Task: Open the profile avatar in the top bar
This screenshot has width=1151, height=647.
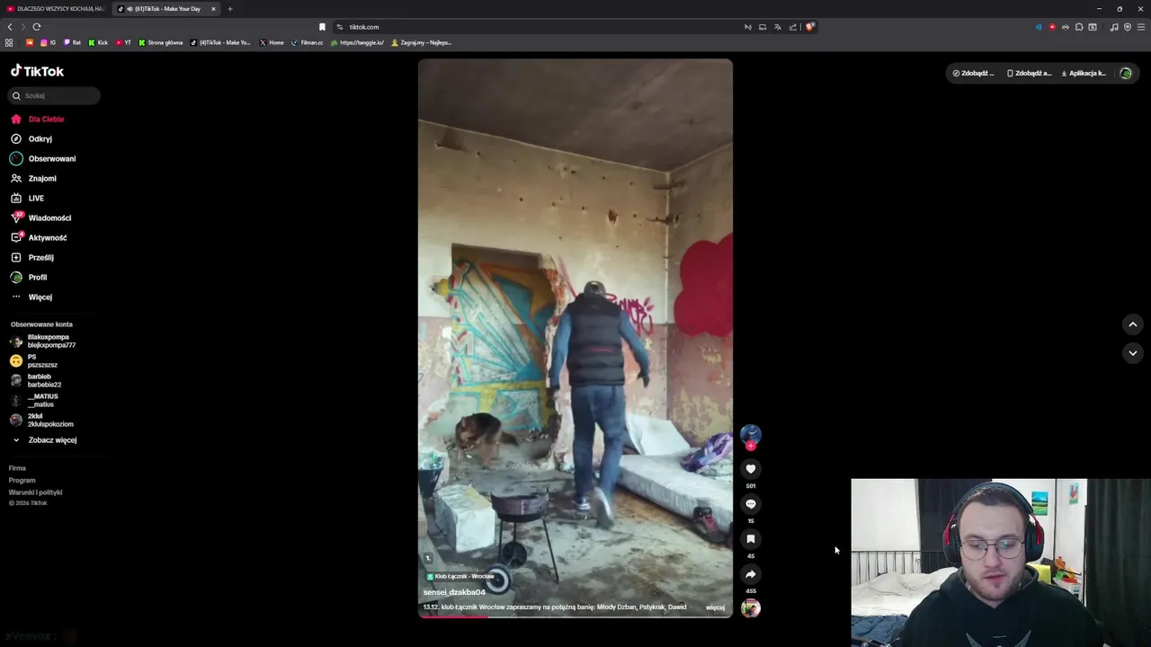Action: point(1126,73)
